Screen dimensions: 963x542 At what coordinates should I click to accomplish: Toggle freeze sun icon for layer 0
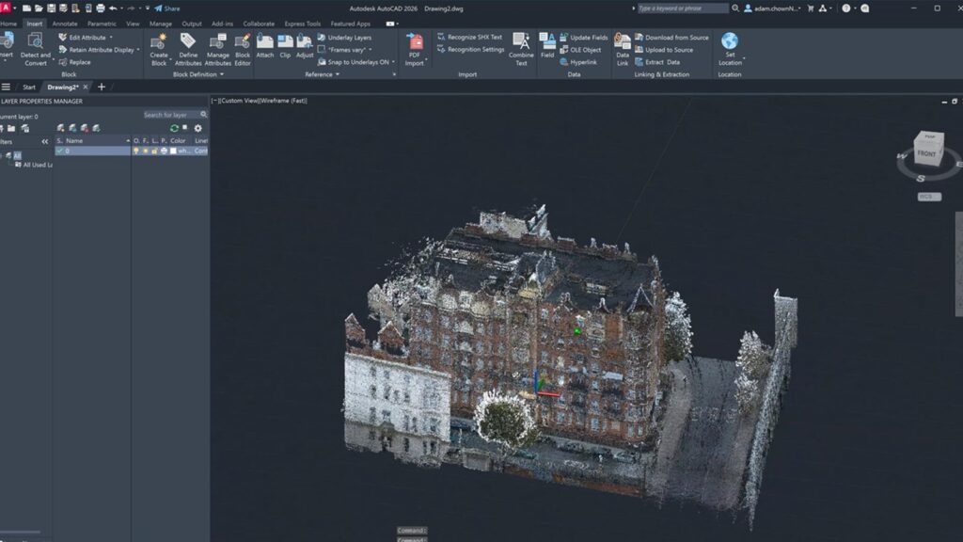[146, 151]
